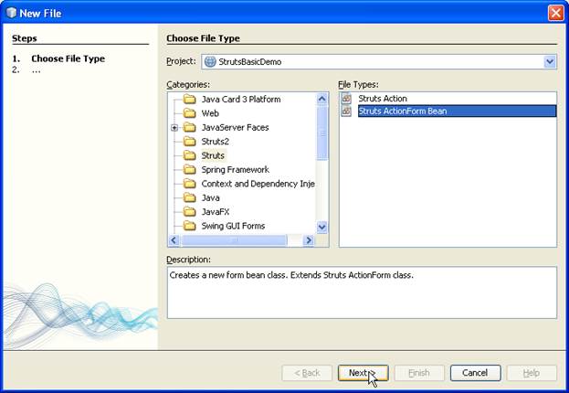Click the Web category folder icon
This screenshot has width=569, height=393.
point(189,113)
